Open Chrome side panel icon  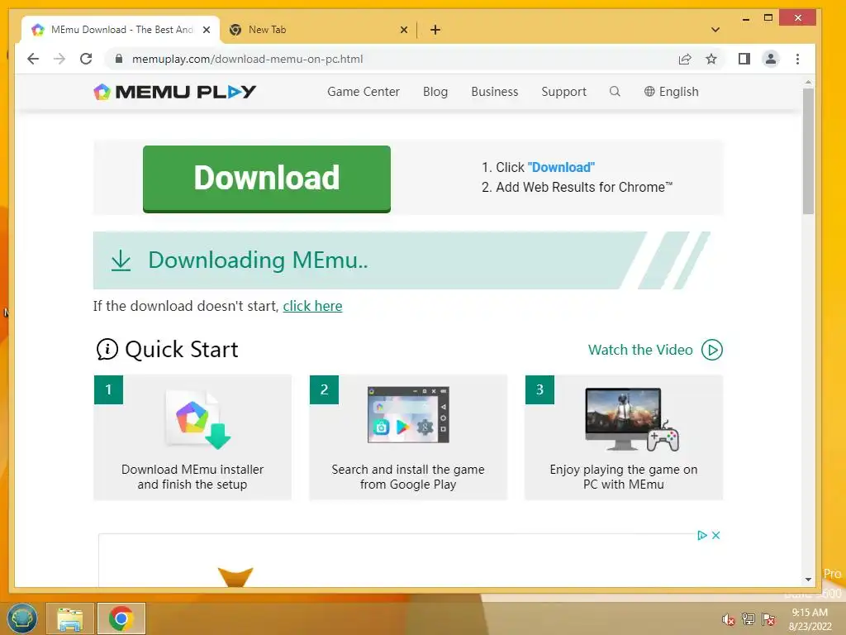pyautogui.click(x=744, y=59)
